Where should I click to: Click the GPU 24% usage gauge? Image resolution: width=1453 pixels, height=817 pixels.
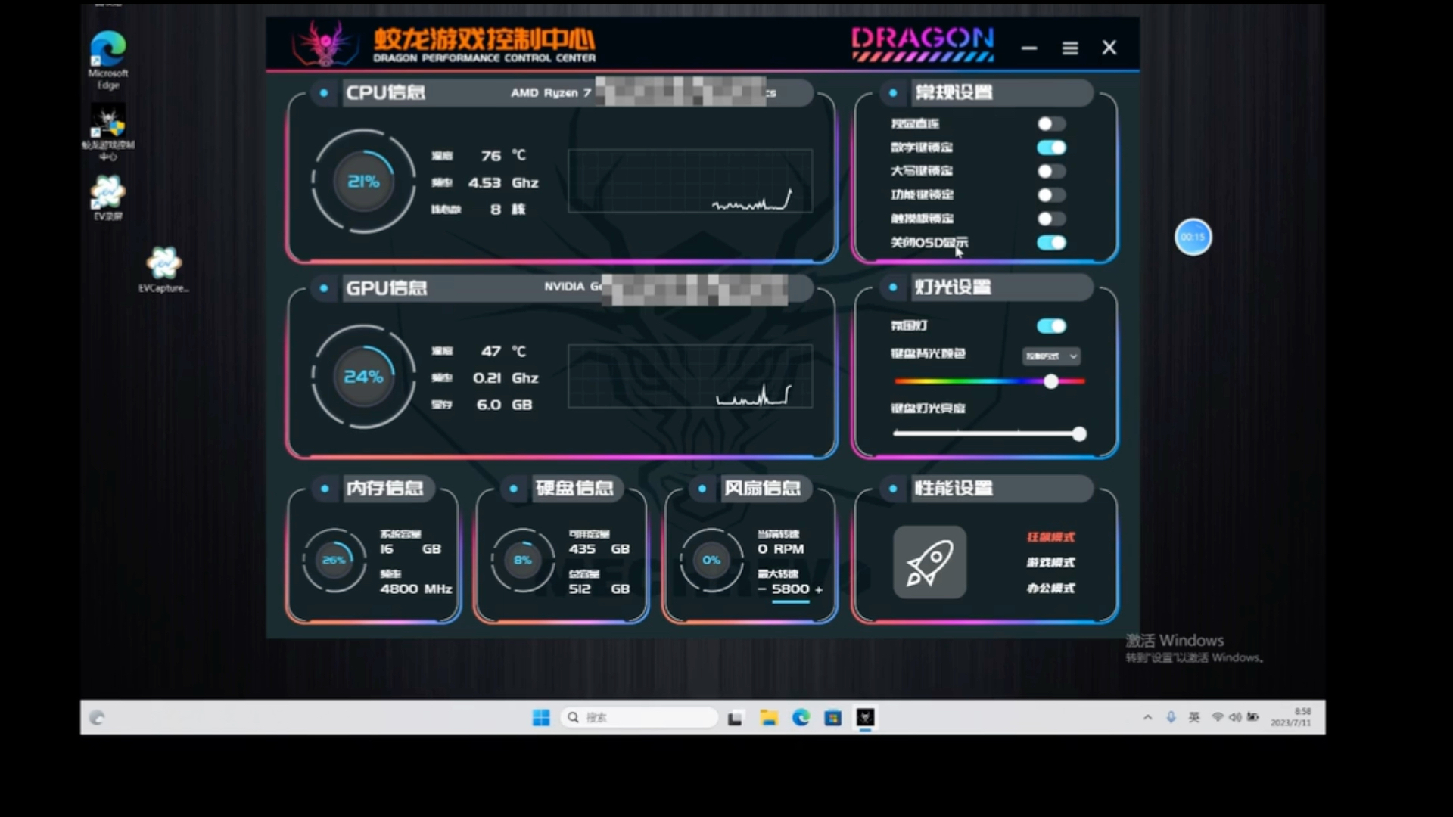click(363, 377)
